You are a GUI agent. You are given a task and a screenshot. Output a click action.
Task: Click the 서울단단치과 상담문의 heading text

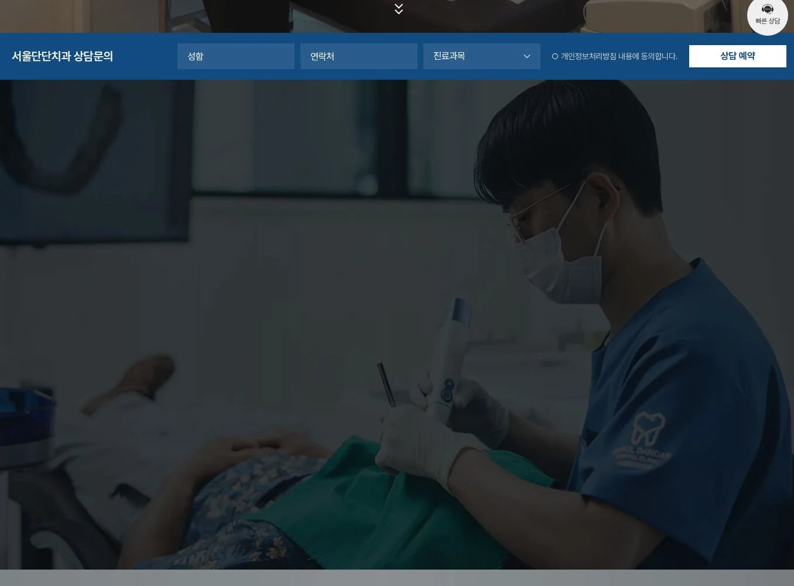tap(63, 56)
